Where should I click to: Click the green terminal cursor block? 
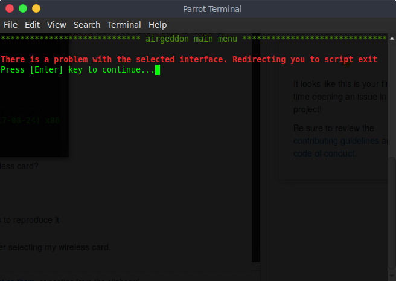[158, 70]
